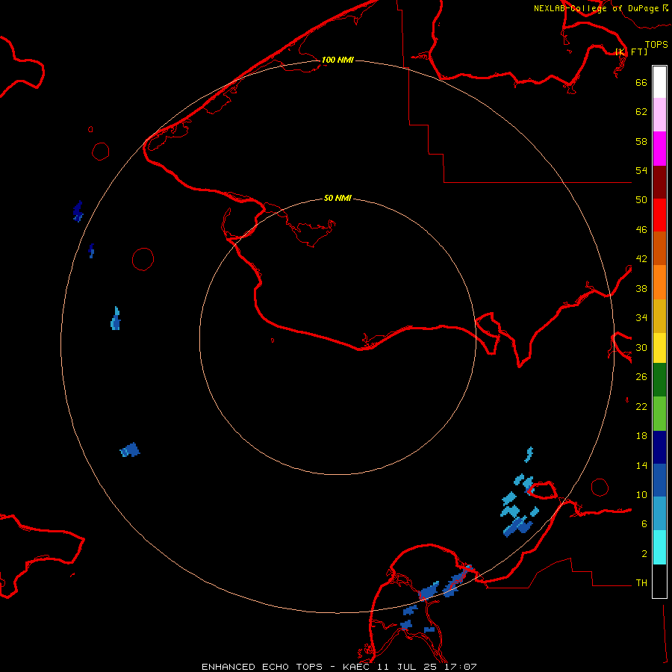Click the legend value "50"
Screen dimensions: 672x672
point(641,200)
